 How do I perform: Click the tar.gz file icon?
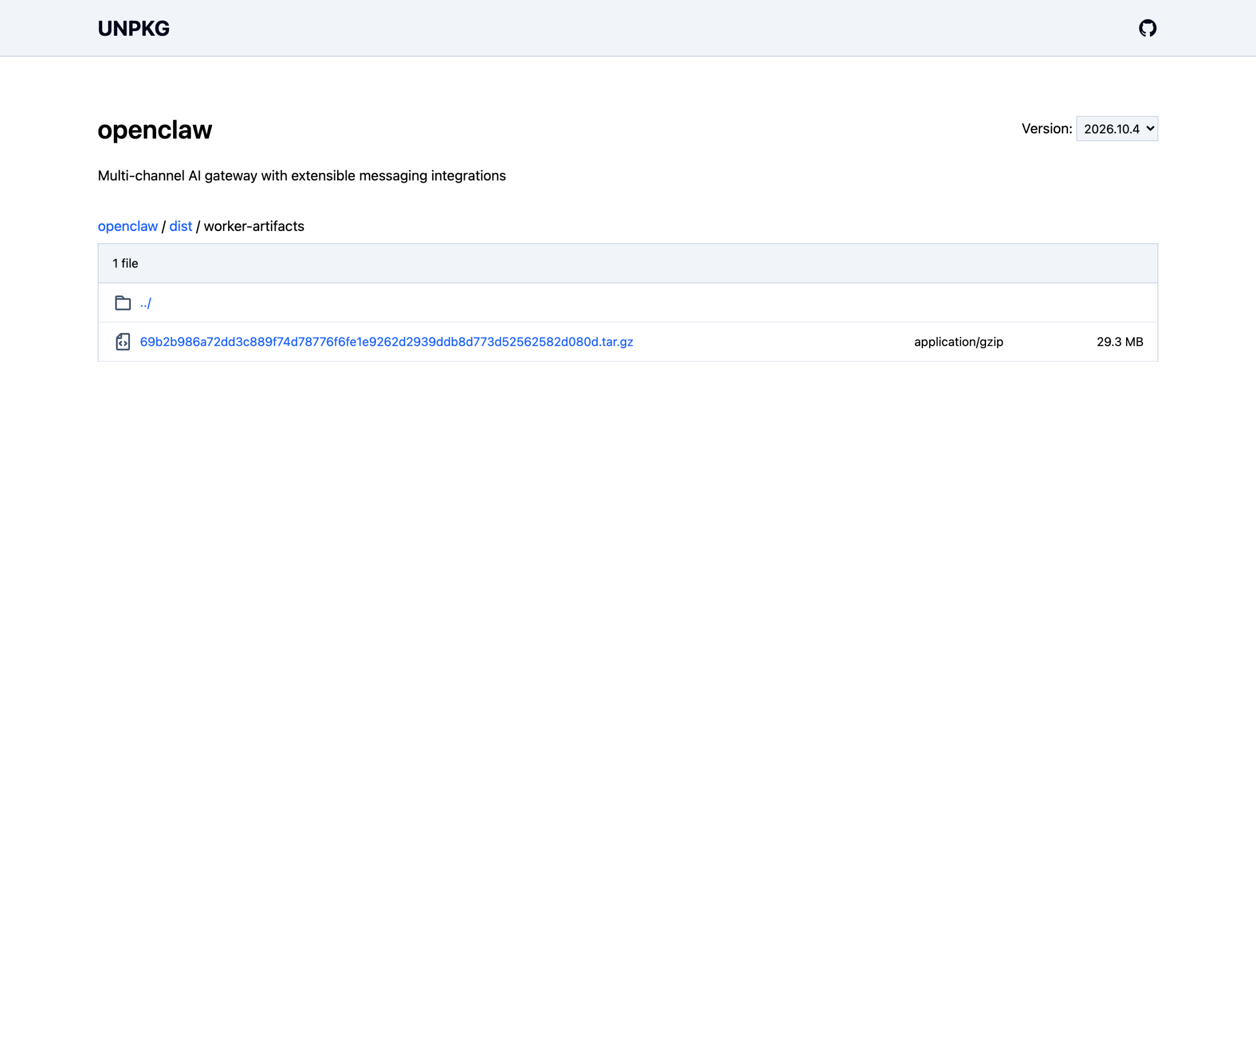[x=123, y=342]
